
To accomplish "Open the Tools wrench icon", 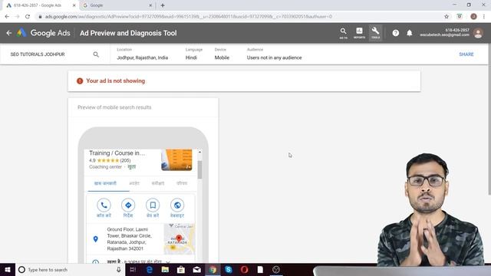I will [375, 33].
